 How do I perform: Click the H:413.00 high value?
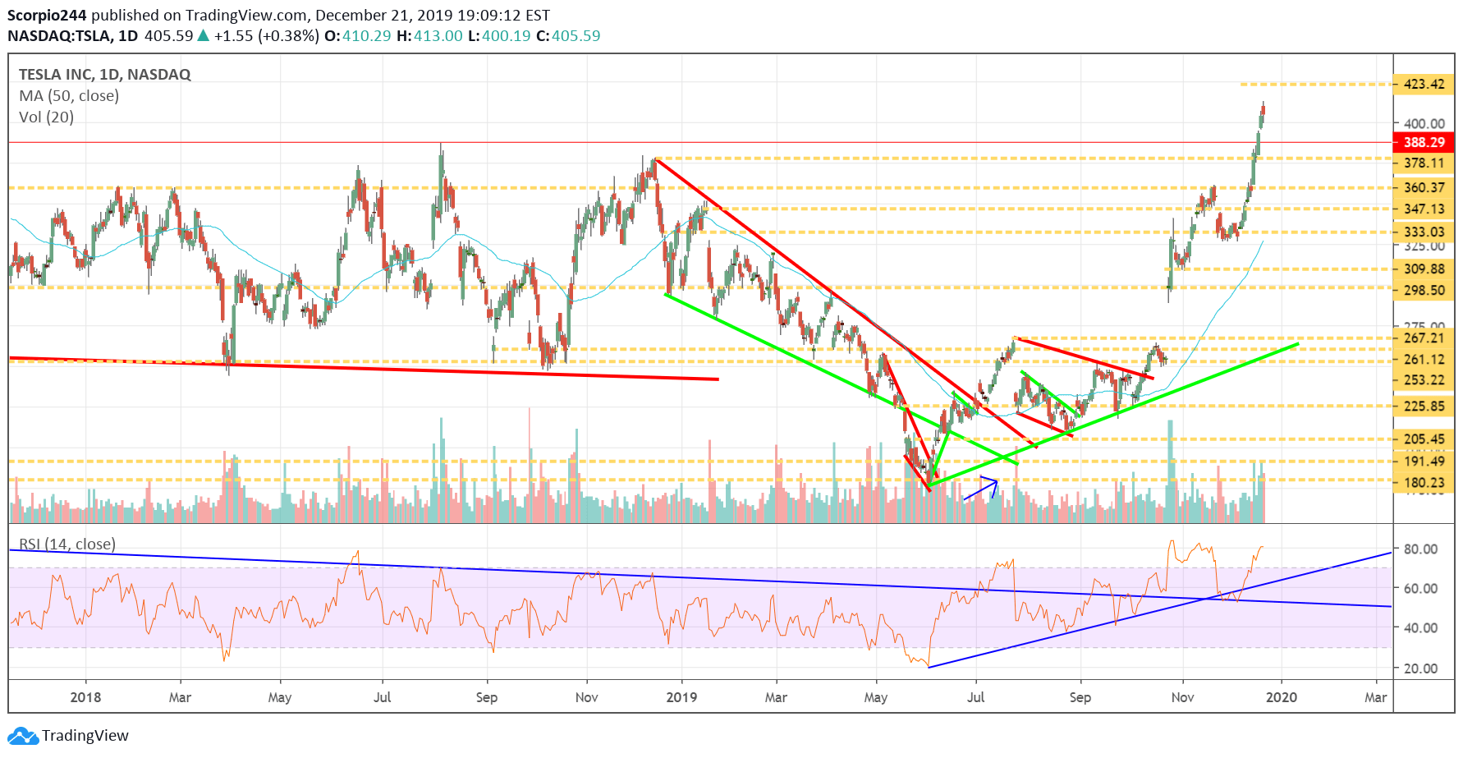coord(429,36)
